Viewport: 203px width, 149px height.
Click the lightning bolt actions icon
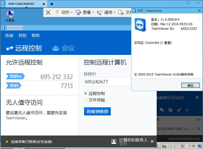pos(57,12)
